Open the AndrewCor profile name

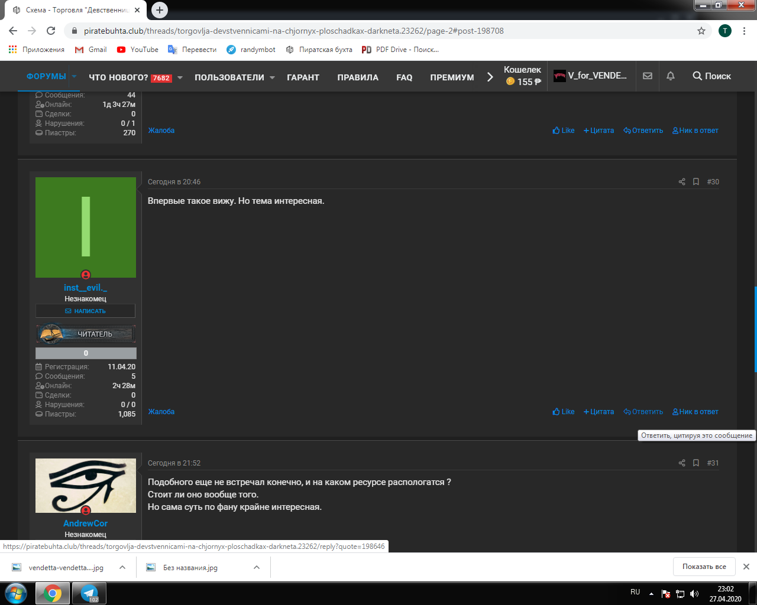86,523
